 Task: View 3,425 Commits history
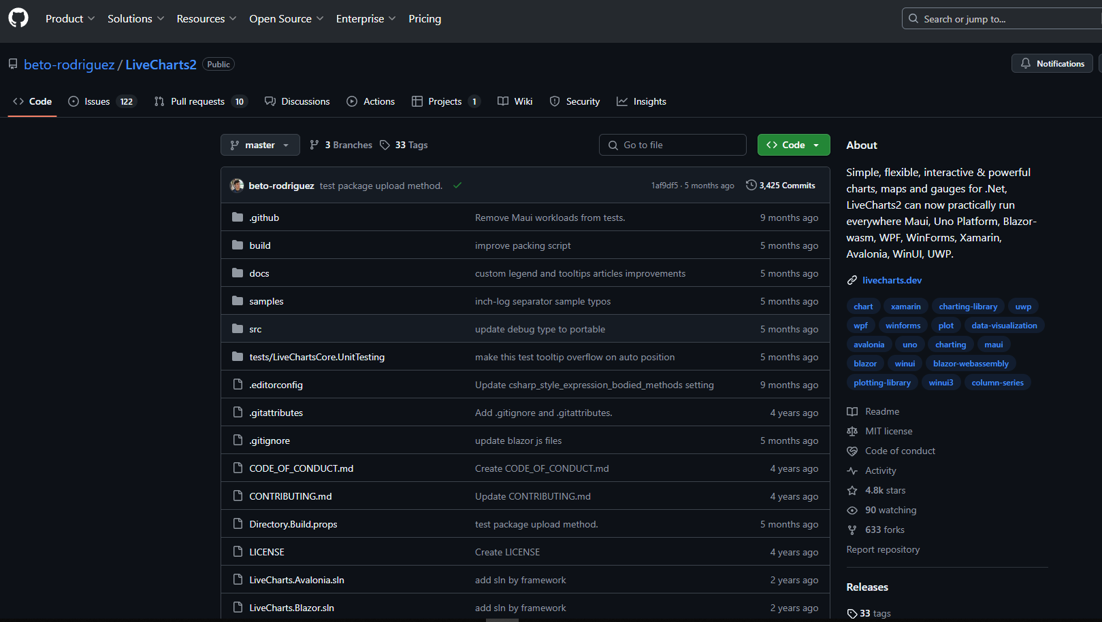[781, 185]
